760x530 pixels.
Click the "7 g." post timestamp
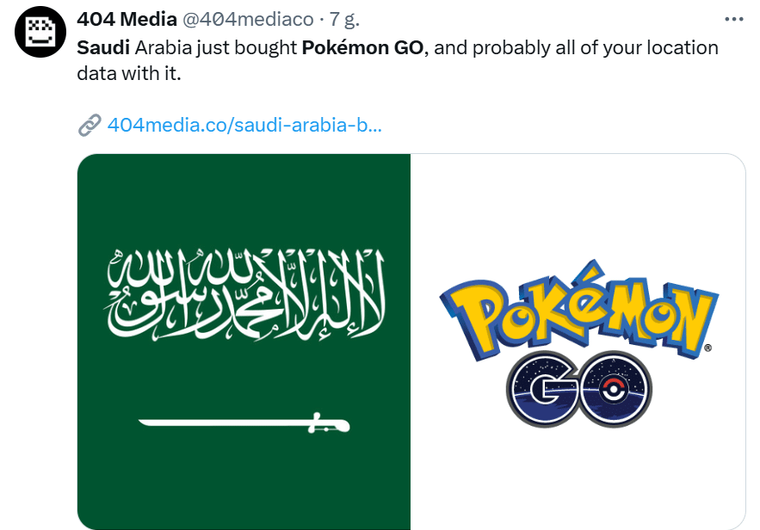(x=345, y=20)
